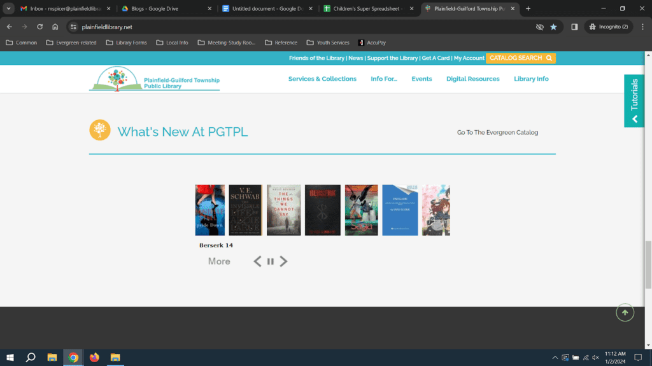Image resolution: width=652 pixels, height=366 pixels.
Task: View site information icon in address bar
Action: [x=73, y=27]
